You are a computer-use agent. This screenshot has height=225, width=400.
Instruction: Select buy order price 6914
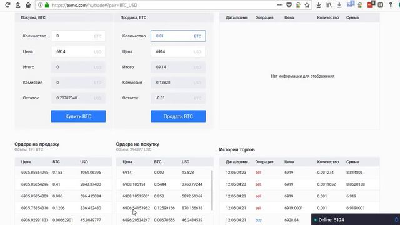[x=127, y=172]
